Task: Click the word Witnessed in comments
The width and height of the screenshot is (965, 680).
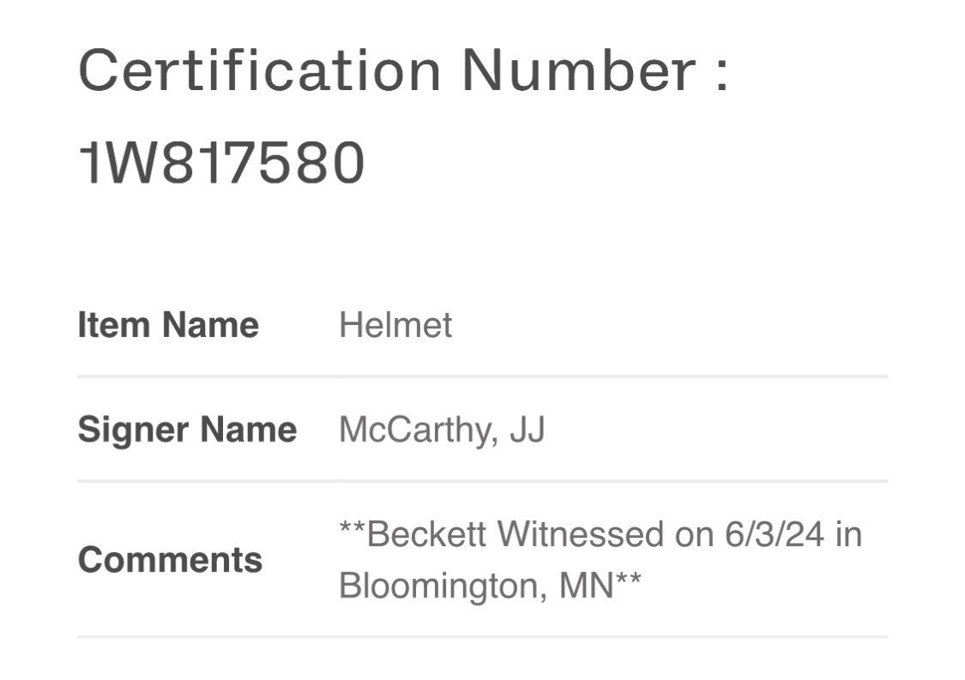Action: pyautogui.click(x=581, y=533)
